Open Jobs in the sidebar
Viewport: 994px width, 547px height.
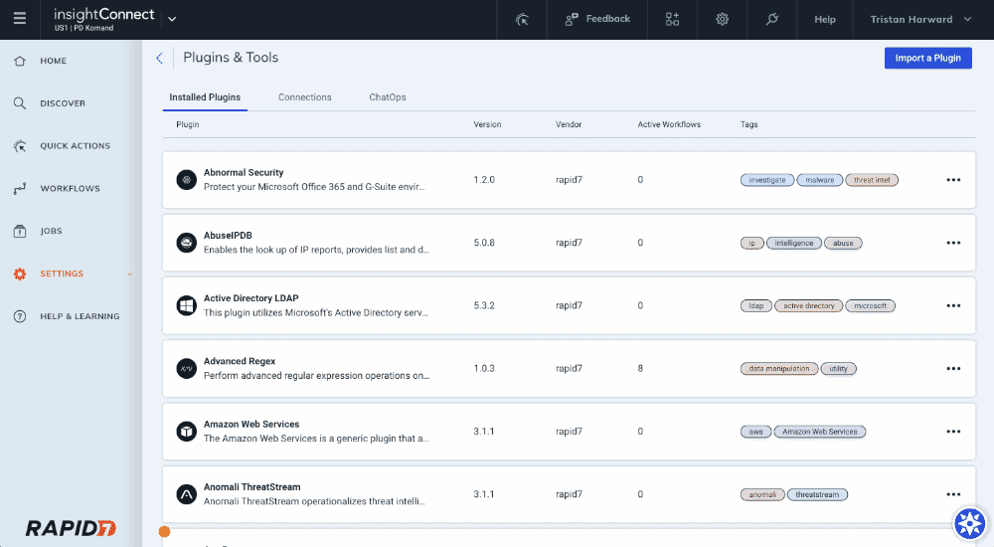click(x=51, y=231)
